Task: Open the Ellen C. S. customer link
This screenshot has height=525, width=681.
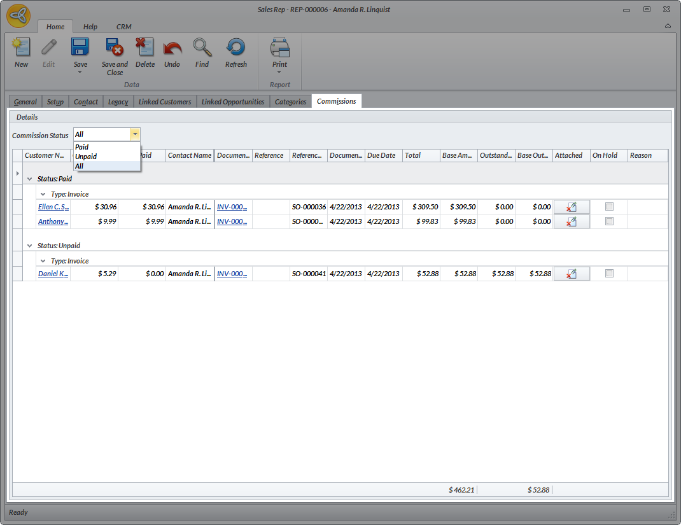Action: (x=53, y=207)
